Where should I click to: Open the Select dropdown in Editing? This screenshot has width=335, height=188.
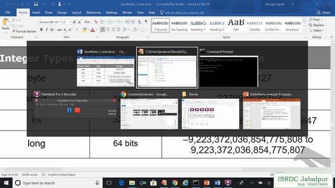(316, 30)
